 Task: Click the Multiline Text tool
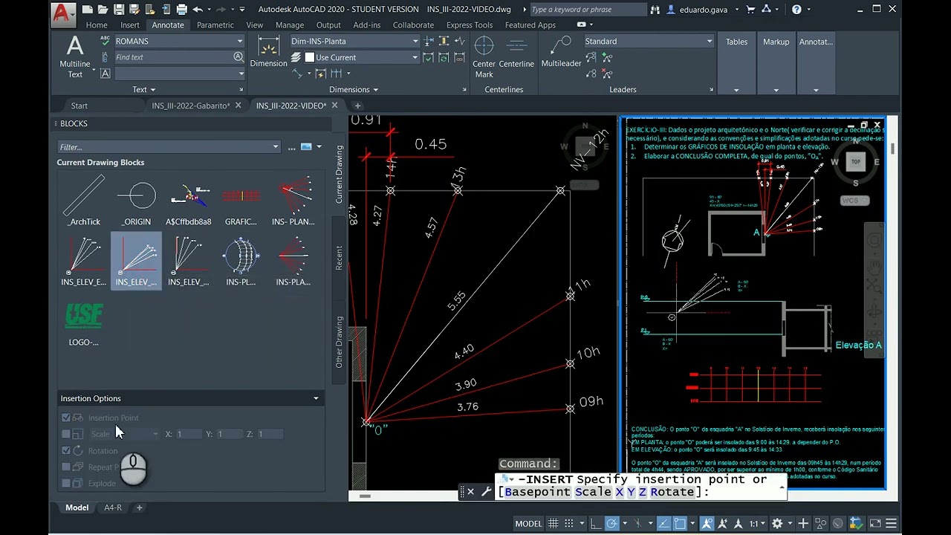pos(75,56)
